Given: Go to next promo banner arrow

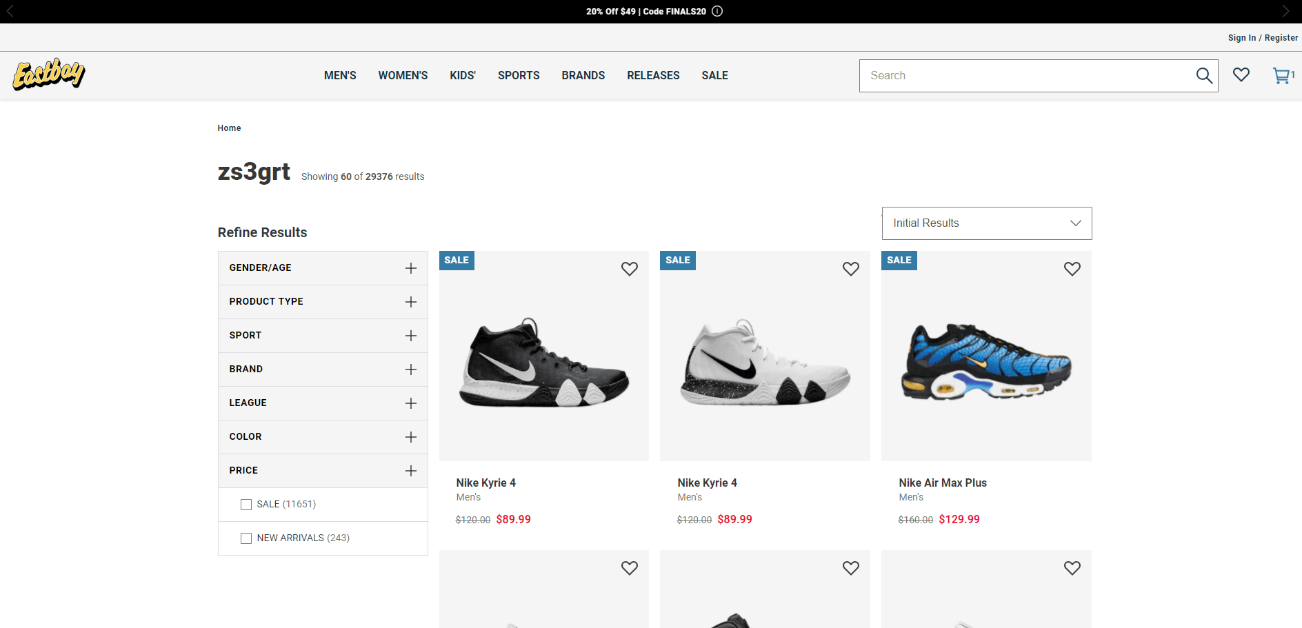Looking at the screenshot, I should (1285, 11).
